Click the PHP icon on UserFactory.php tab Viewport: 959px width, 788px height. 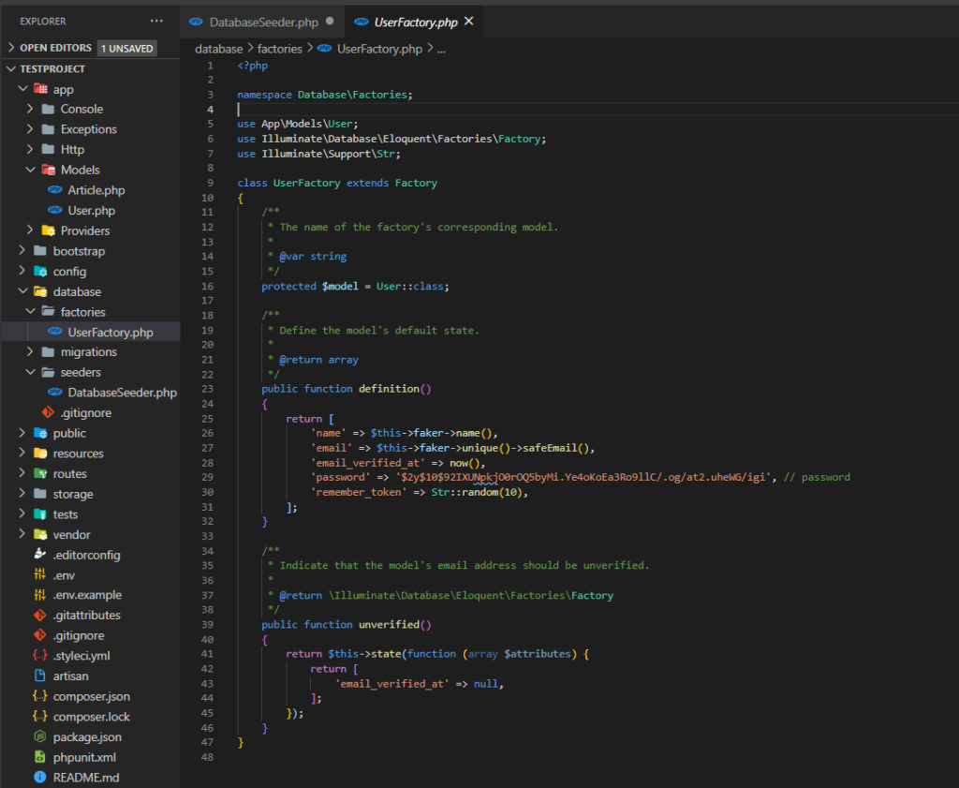360,22
